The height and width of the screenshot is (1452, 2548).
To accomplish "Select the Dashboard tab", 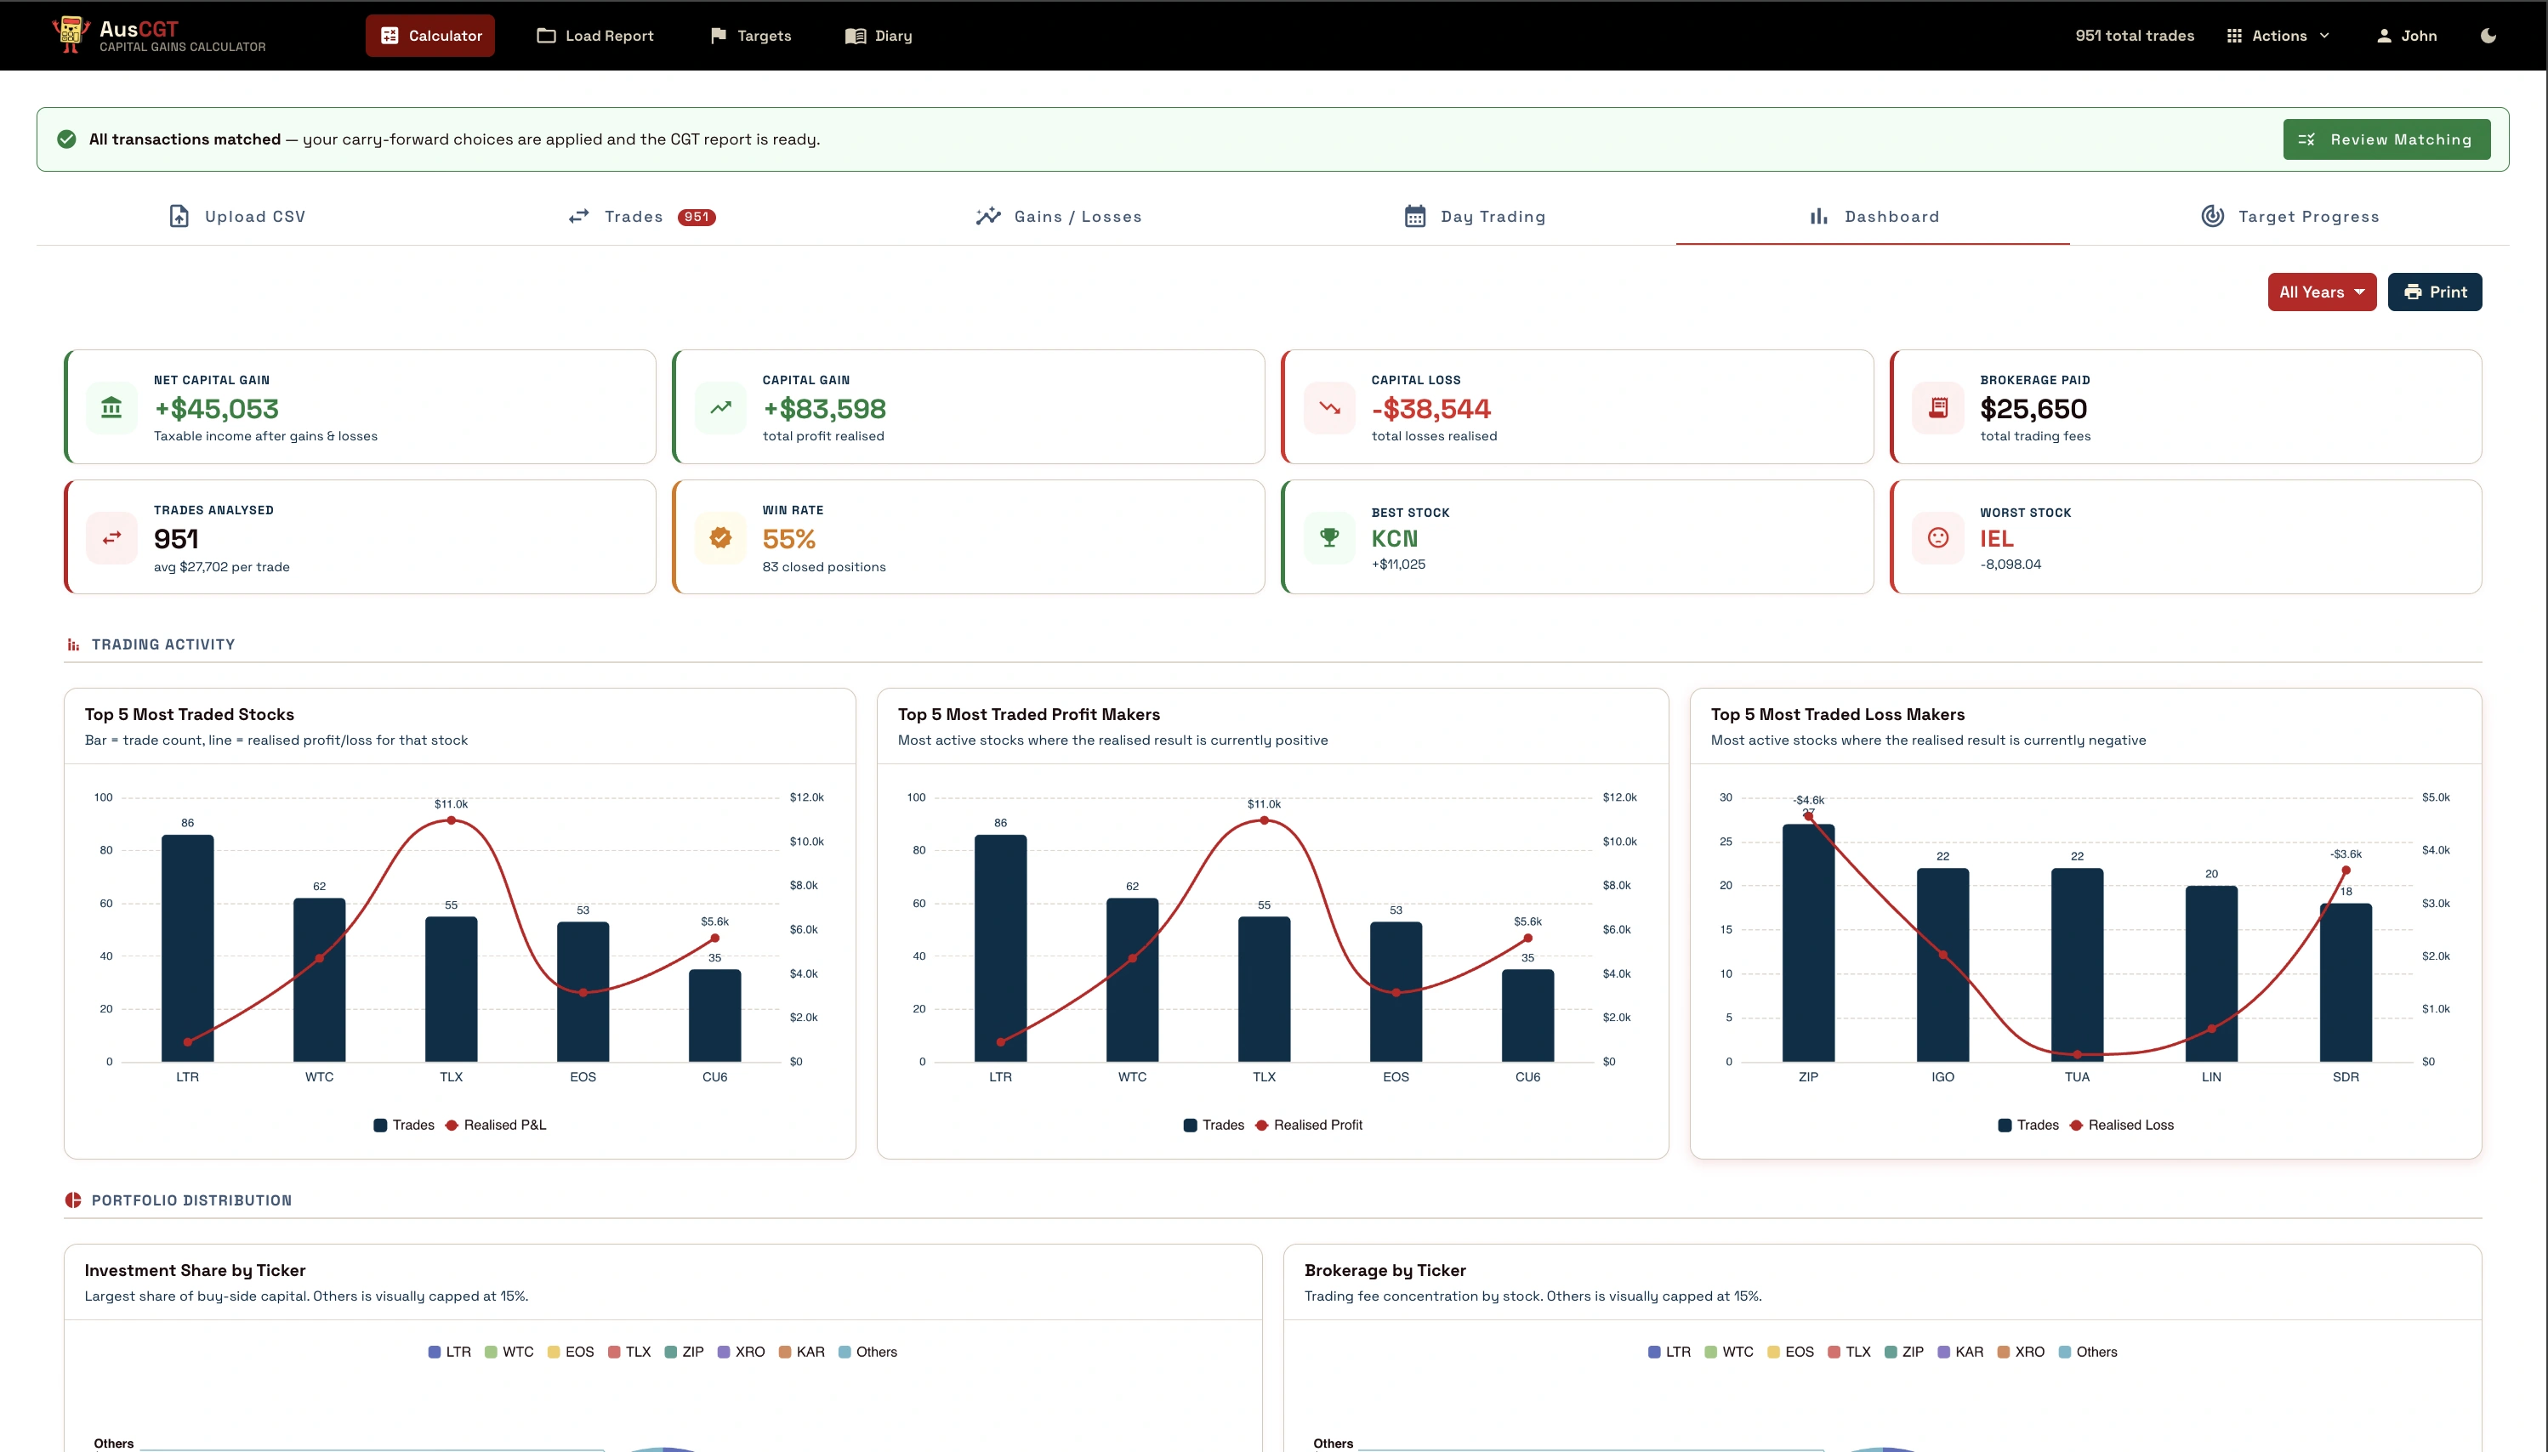I will click(1873, 217).
